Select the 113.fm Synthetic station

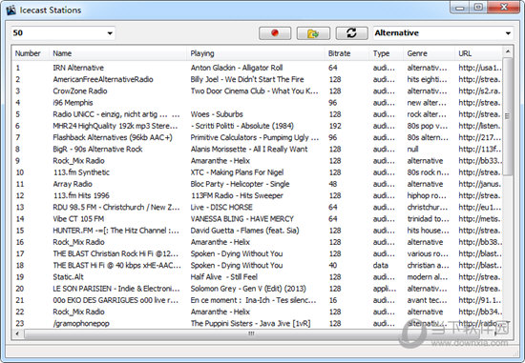click(81, 172)
